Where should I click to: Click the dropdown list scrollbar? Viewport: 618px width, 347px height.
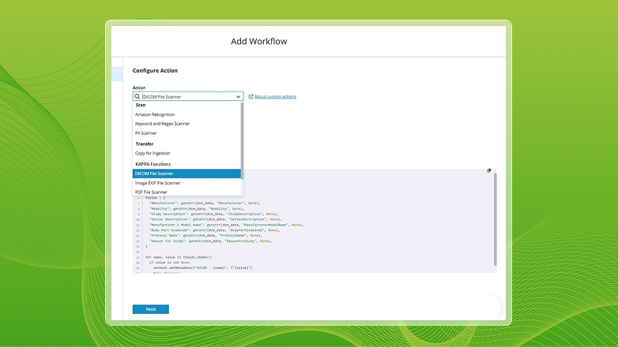[242, 140]
